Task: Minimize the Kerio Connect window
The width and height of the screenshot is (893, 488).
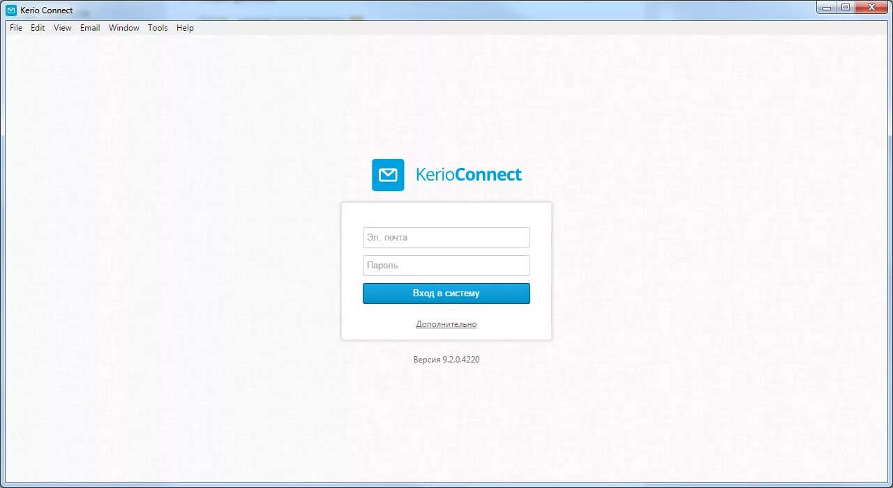Action: pyautogui.click(x=827, y=7)
